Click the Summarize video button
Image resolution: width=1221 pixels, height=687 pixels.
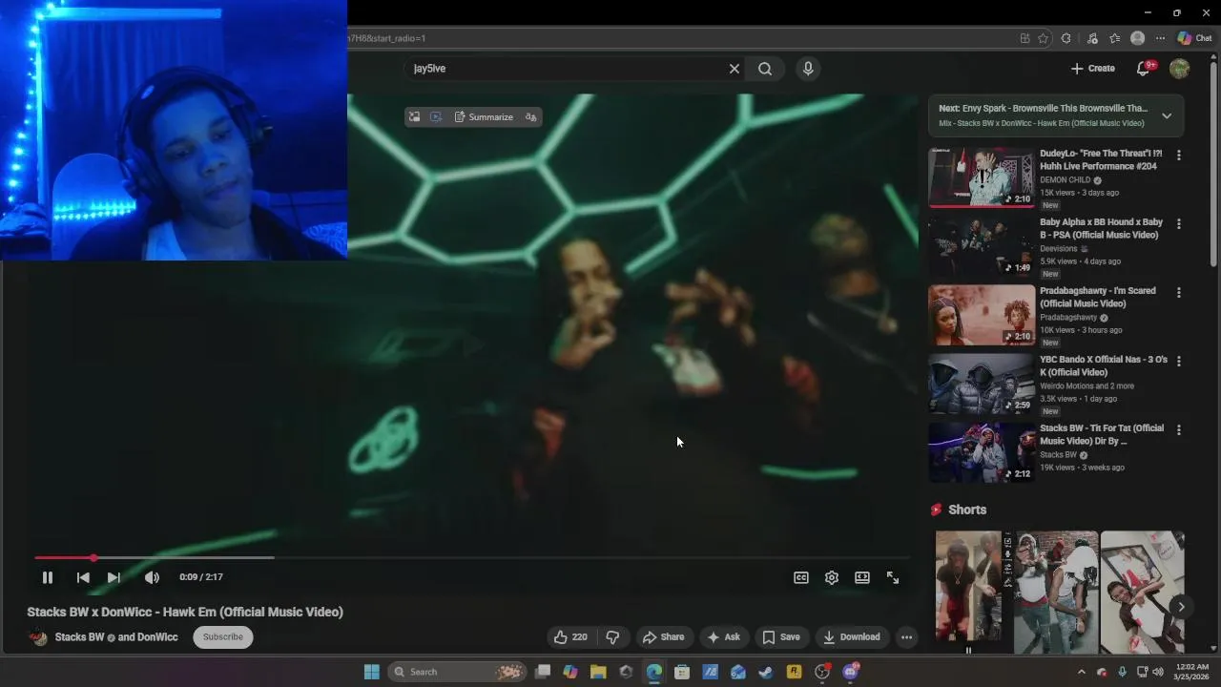pyautogui.click(x=483, y=116)
